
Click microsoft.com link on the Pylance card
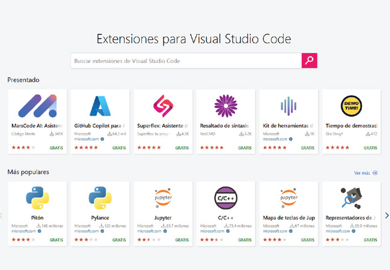pyautogui.click(x=86, y=231)
